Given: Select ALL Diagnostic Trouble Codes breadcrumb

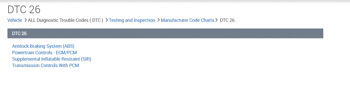Looking at the screenshot, I should pos(66,20).
